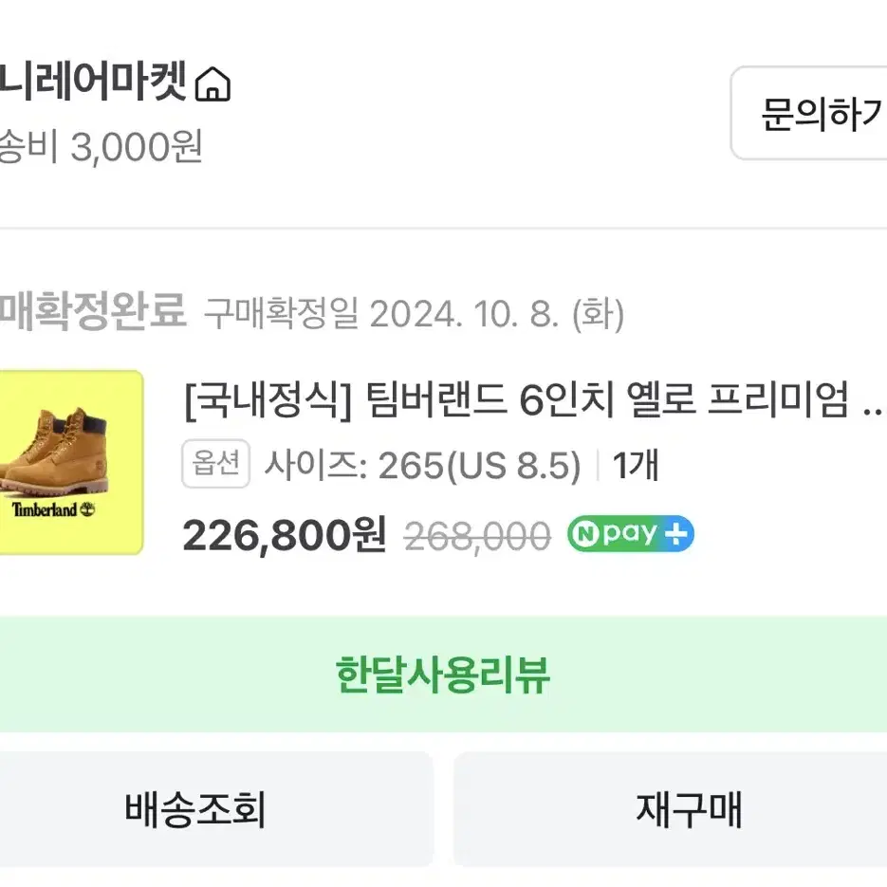Select the 사이즈: 265(US 8.5) option text
The image size is (887, 887).
(x=422, y=465)
